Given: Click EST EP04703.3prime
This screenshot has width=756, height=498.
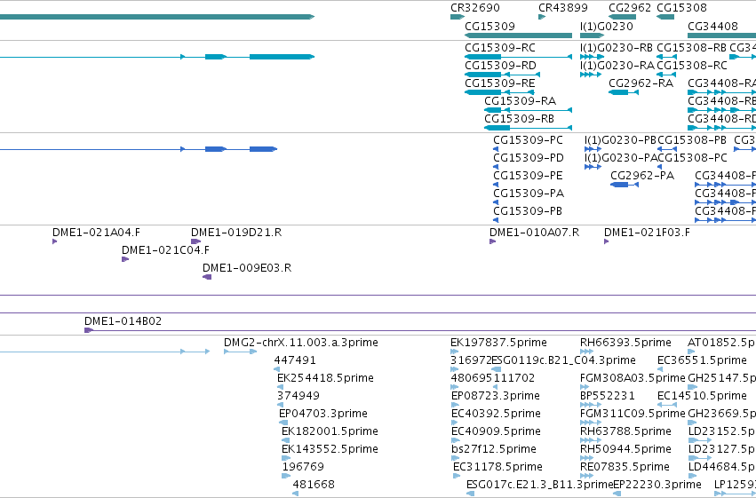Looking at the screenshot, I should pos(283,423).
